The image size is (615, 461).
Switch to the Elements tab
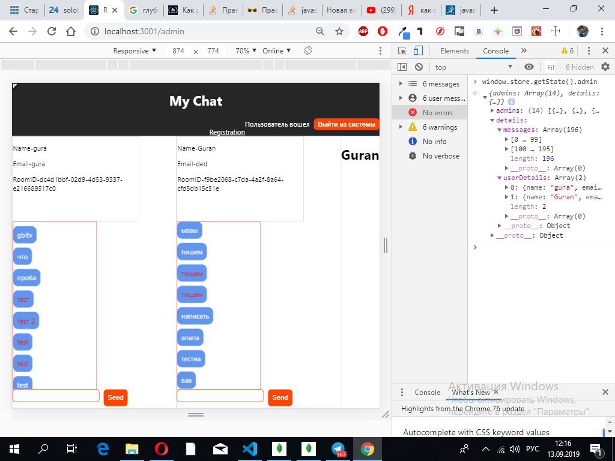(455, 51)
